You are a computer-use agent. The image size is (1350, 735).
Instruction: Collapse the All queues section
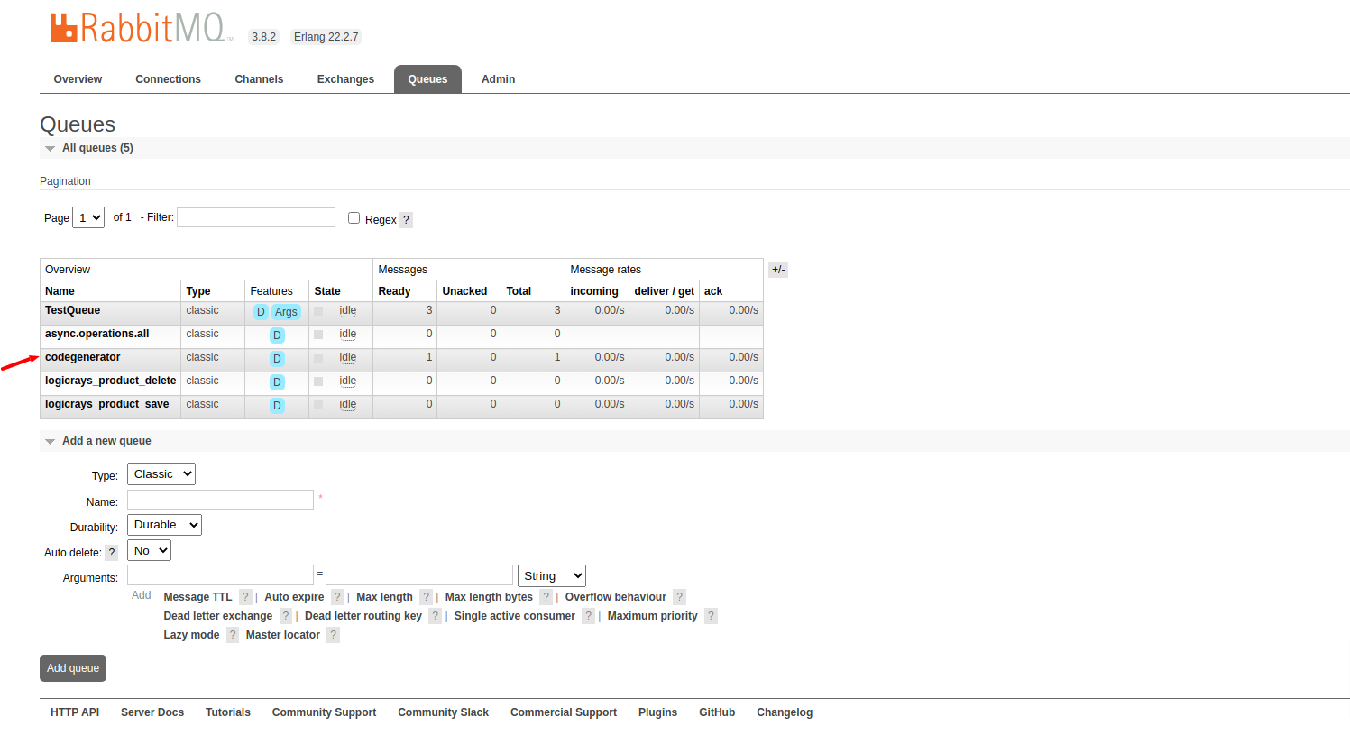[x=97, y=148]
